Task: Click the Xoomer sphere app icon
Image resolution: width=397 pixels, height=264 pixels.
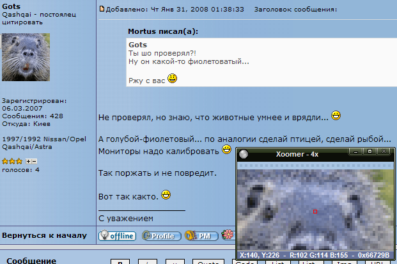Action: click(x=244, y=153)
